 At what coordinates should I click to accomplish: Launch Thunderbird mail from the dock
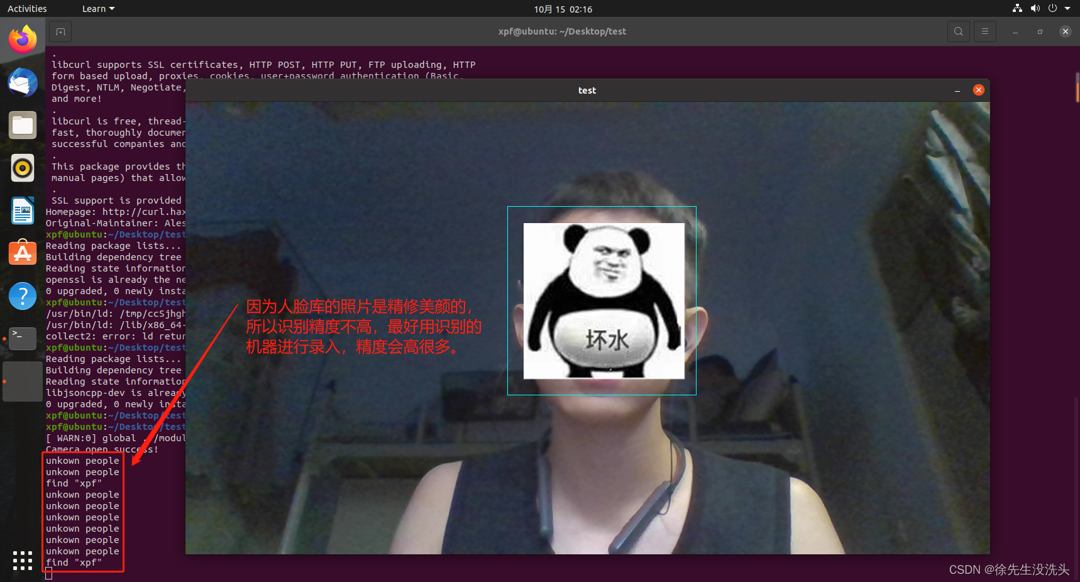tap(23, 82)
